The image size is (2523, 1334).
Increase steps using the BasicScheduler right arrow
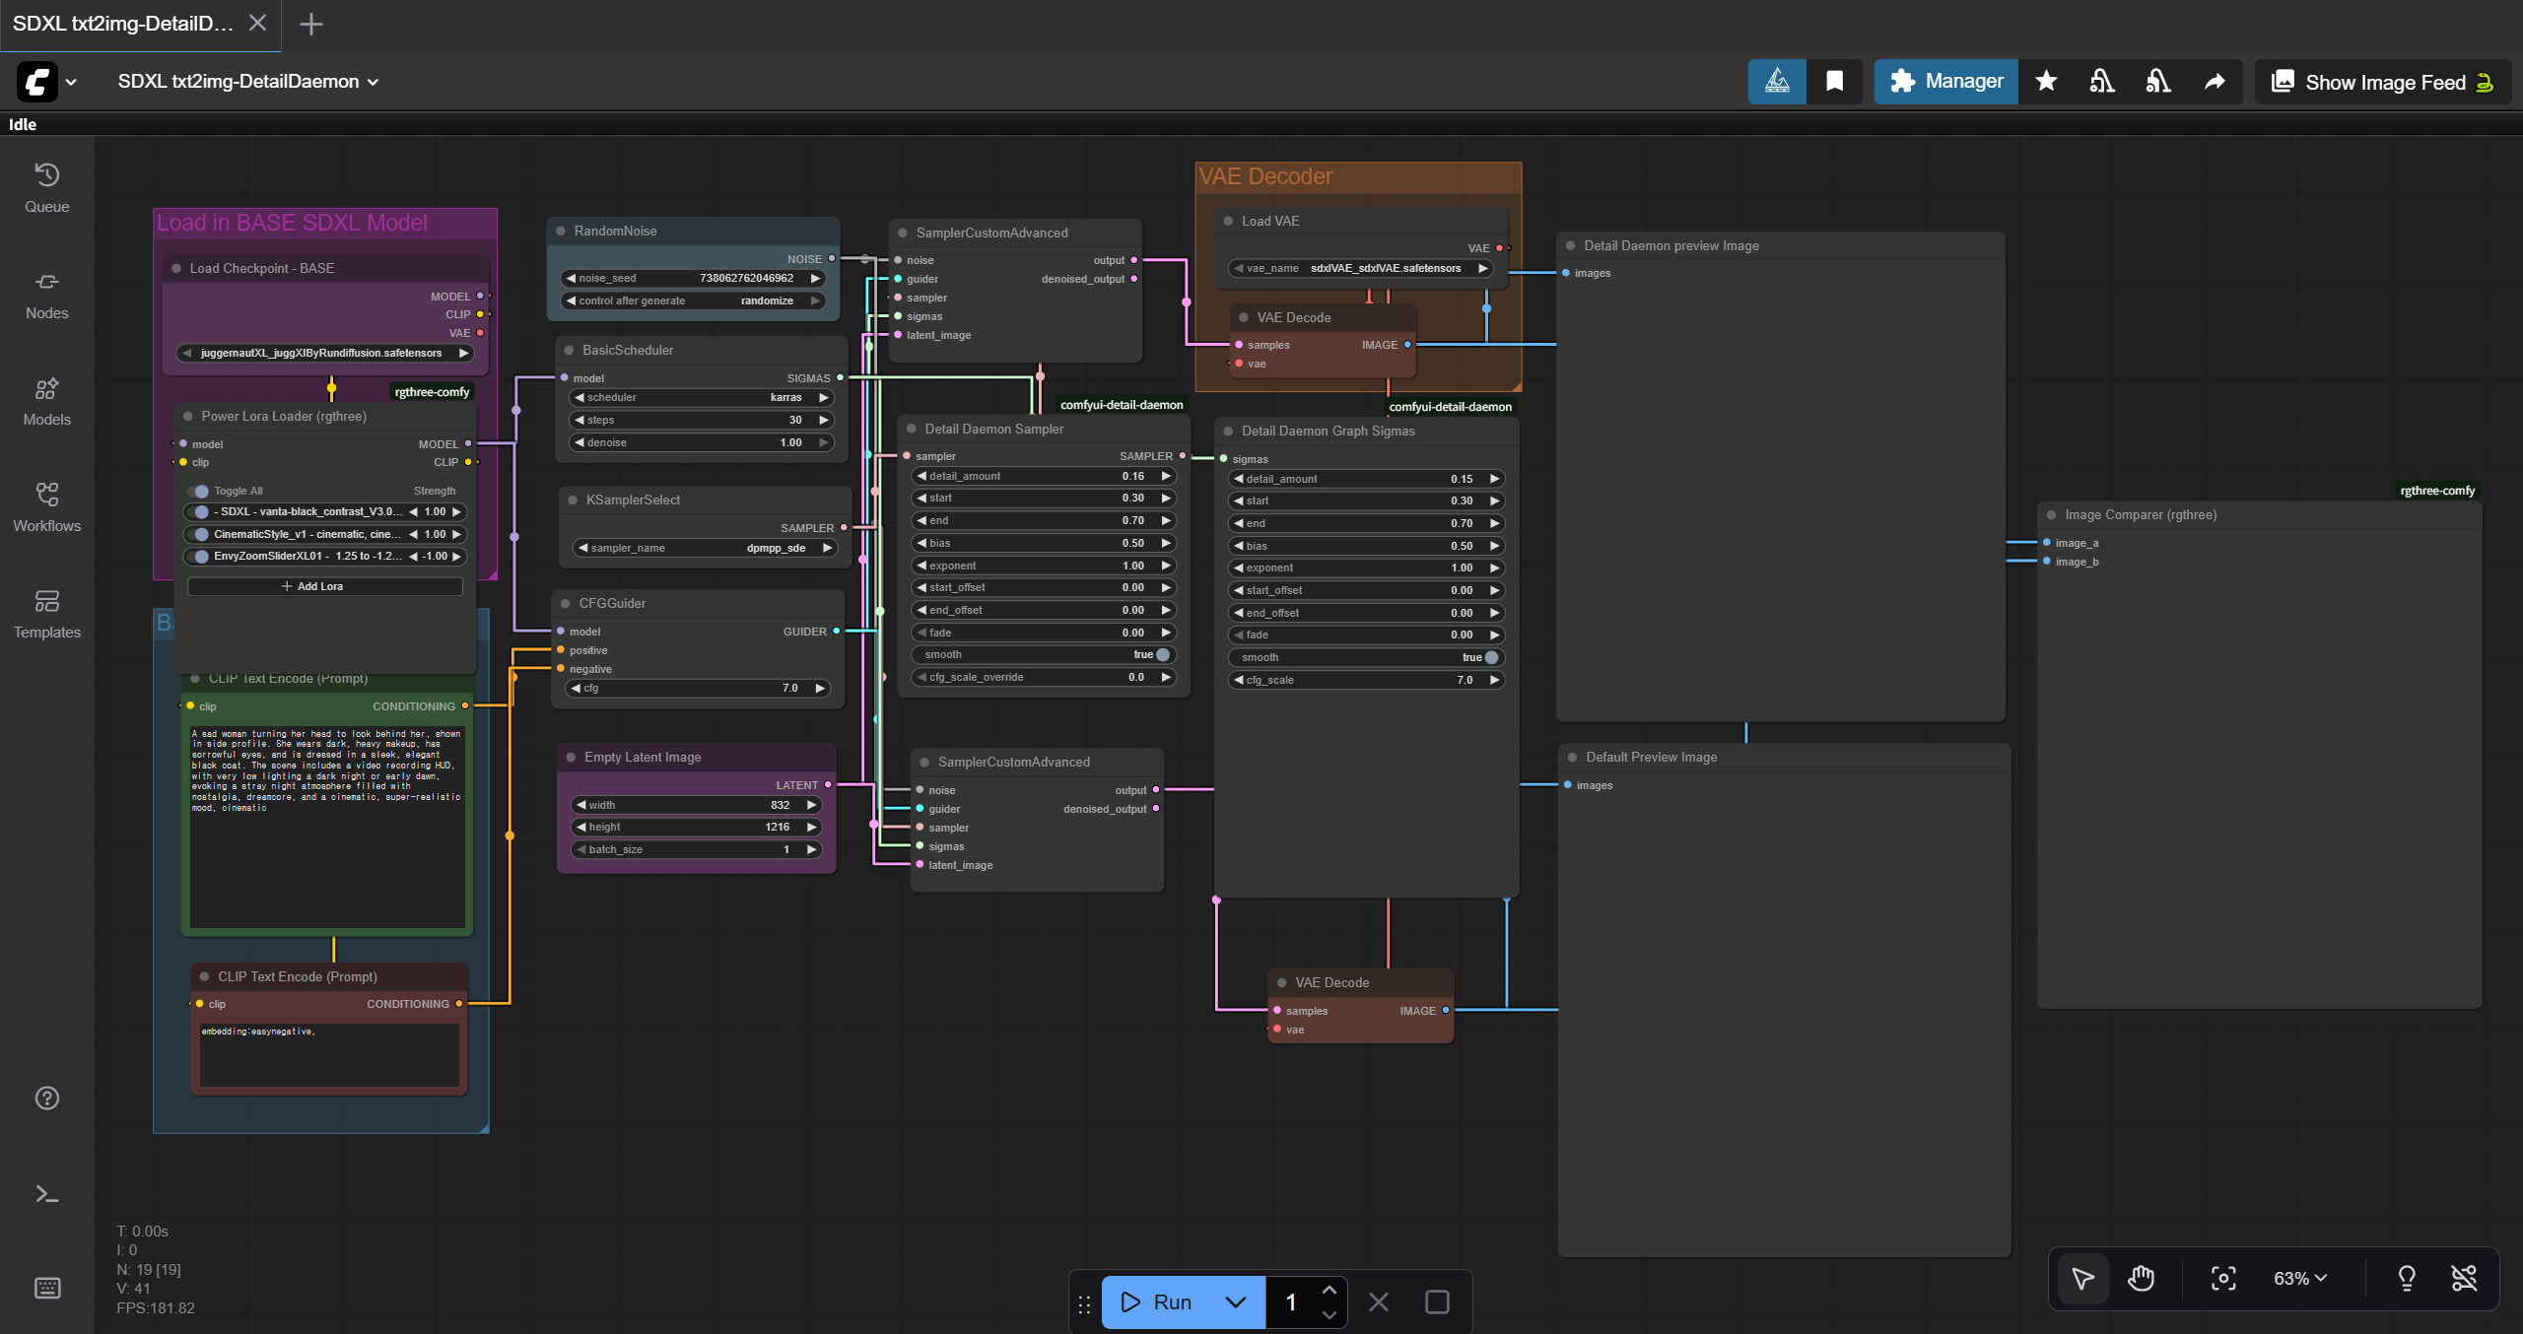point(824,420)
